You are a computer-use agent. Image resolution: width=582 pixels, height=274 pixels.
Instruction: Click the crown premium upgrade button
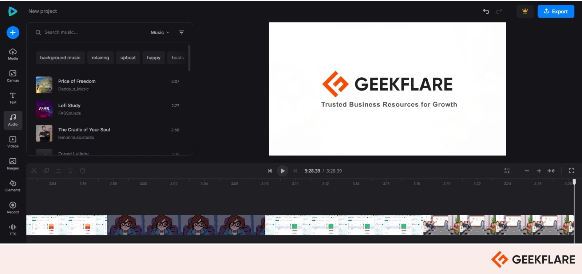click(525, 11)
